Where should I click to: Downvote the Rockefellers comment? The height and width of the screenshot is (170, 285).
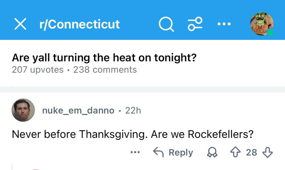click(267, 152)
